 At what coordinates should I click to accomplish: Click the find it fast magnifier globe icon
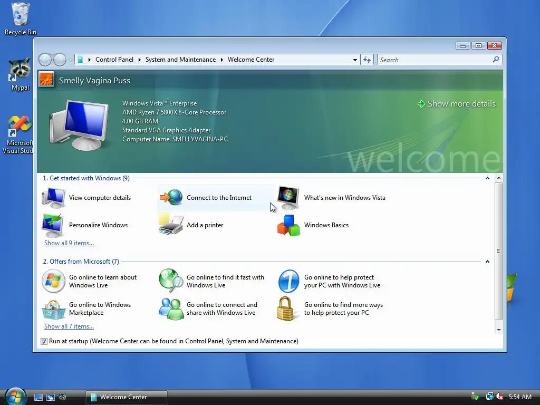pyautogui.click(x=171, y=281)
